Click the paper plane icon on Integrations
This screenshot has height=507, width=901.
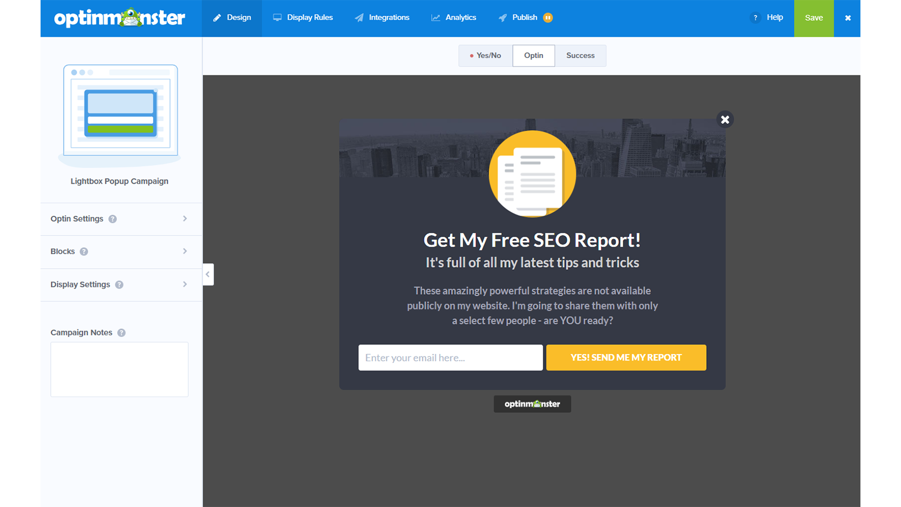[359, 18]
